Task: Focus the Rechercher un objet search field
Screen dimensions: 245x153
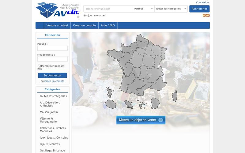Action: click(x=108, y=9)
